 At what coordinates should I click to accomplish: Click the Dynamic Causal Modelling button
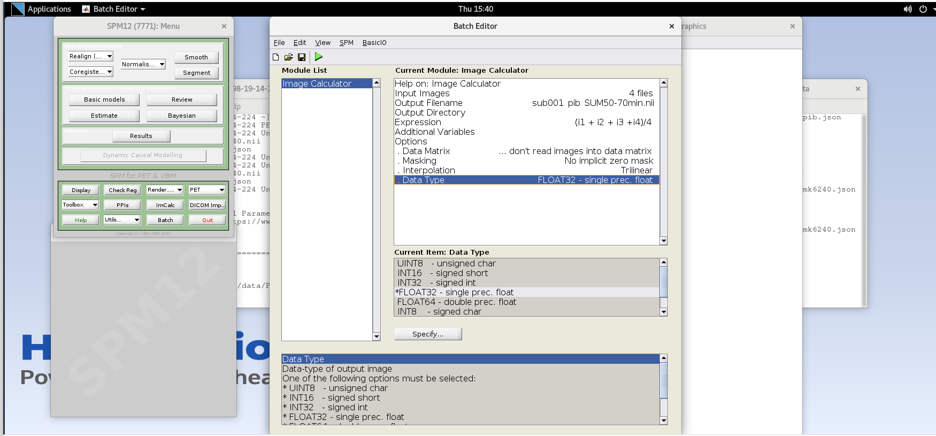click(x=143, y=155)
